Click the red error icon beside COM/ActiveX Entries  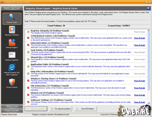tap(28, 38)
